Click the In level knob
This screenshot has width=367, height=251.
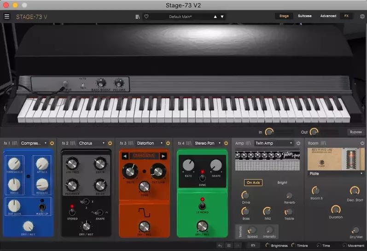click(x=269, y=132)
